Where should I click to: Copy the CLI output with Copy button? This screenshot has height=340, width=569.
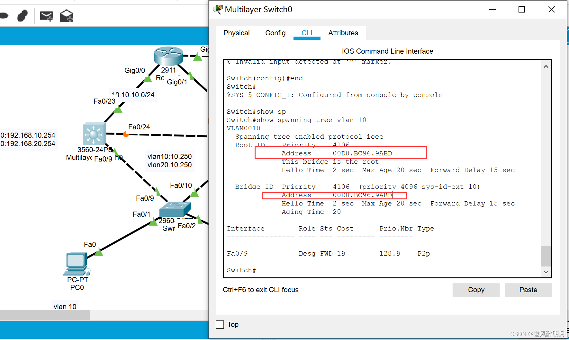(476, 290)
